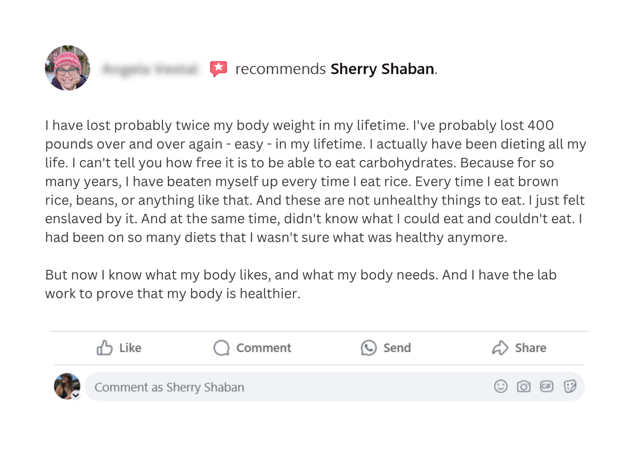Expand the commenter identity dropdown arrow
Viewport: 634px width, 449px height.
pyautogui.click(x=76, y=395)
